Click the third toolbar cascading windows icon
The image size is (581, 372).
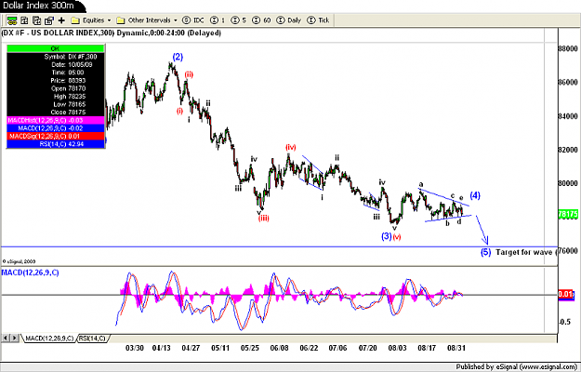36,20
